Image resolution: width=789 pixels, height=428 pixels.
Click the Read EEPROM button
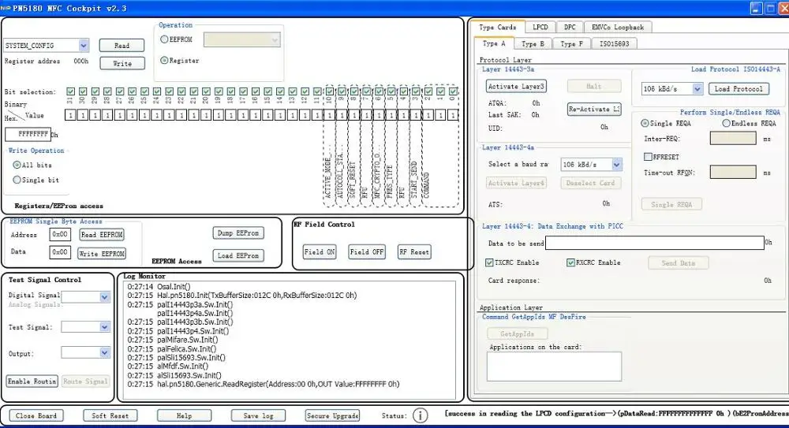click(x=102, y=234)
